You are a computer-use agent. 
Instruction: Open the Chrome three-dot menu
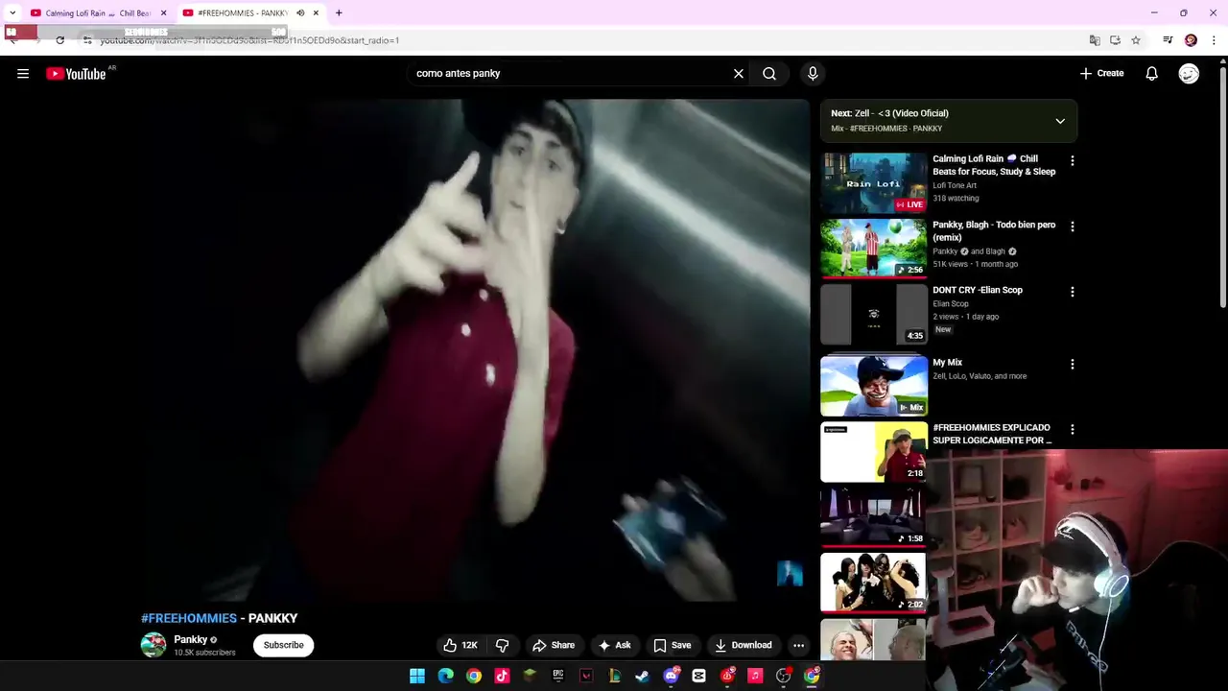coord(1215,40)
